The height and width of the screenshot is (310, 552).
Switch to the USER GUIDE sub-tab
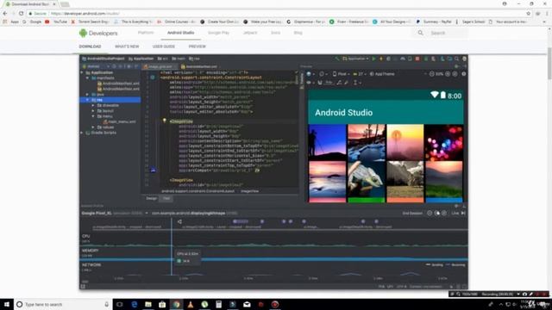click(x=163, y=46)
